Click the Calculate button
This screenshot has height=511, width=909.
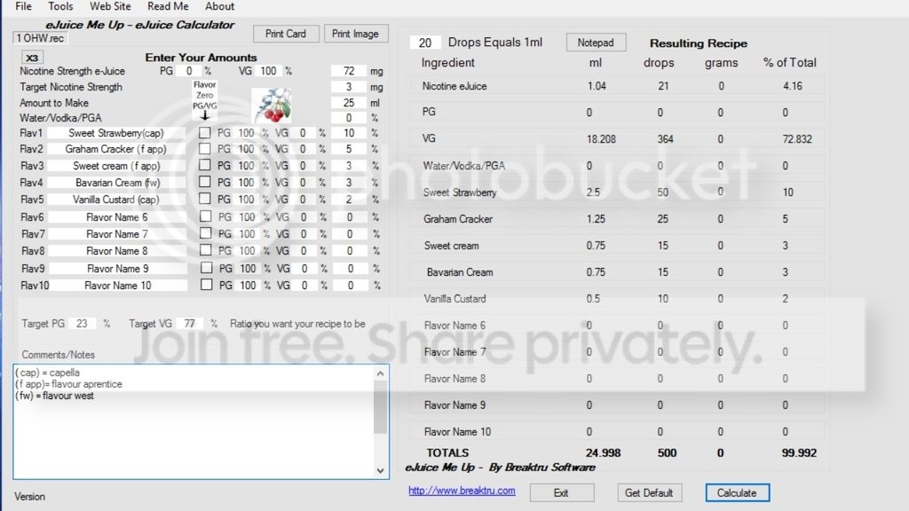point(737,493)
